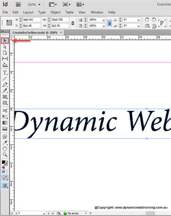
Task: Click the fill color swatch in toolbox
Action: coord(4,162)
